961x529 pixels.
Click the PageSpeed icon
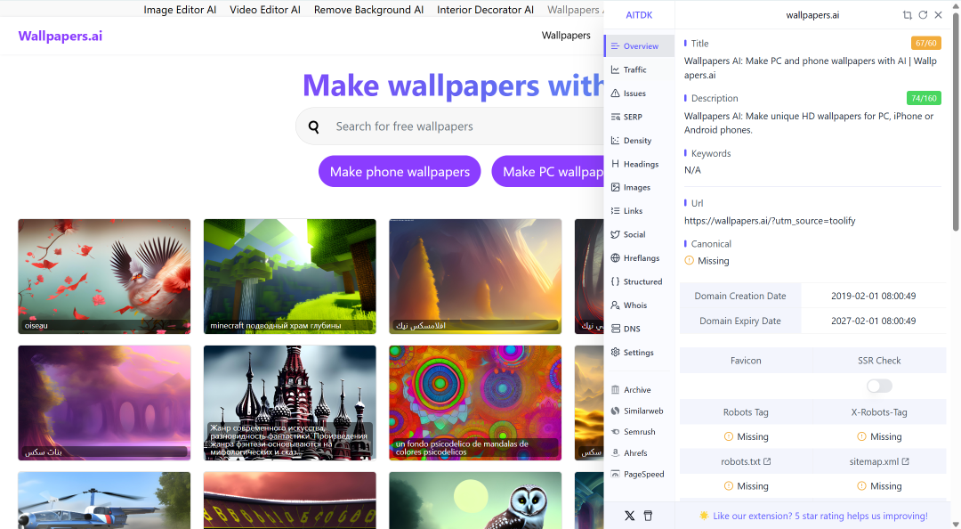tap(616, 474)
